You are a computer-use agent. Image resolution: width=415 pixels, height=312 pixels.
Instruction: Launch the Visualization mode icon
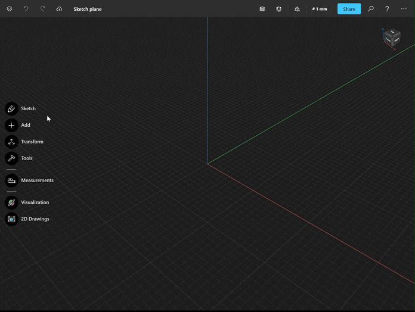pos(11,202)
